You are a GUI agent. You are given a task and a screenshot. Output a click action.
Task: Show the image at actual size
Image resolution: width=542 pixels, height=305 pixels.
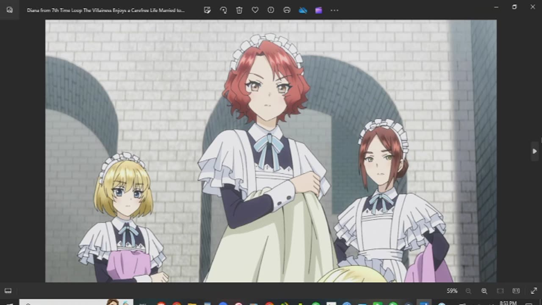[x=516, y=291]
